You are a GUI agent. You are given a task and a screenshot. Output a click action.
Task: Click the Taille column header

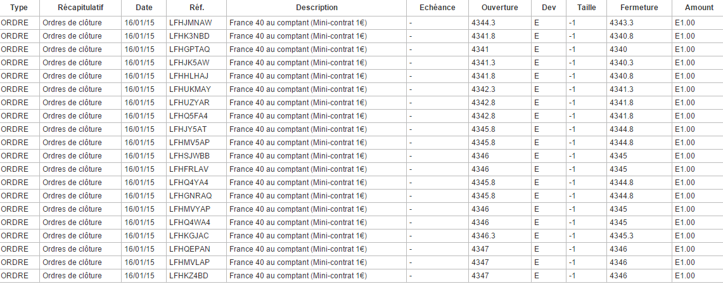[586, 8]
